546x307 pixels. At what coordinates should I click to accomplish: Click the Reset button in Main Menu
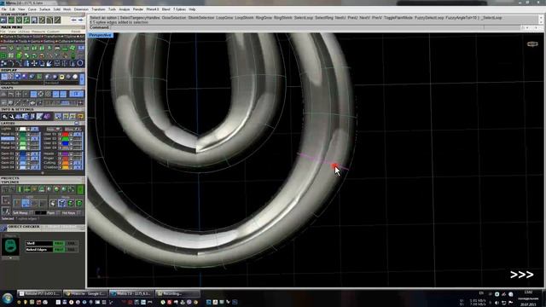tap(76, 32)
